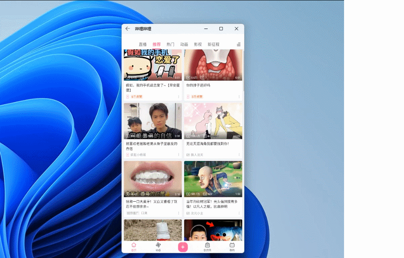Screen dimensions: 404x258
Task: Switch to the 动画 tab
Action: click(184, 44)
